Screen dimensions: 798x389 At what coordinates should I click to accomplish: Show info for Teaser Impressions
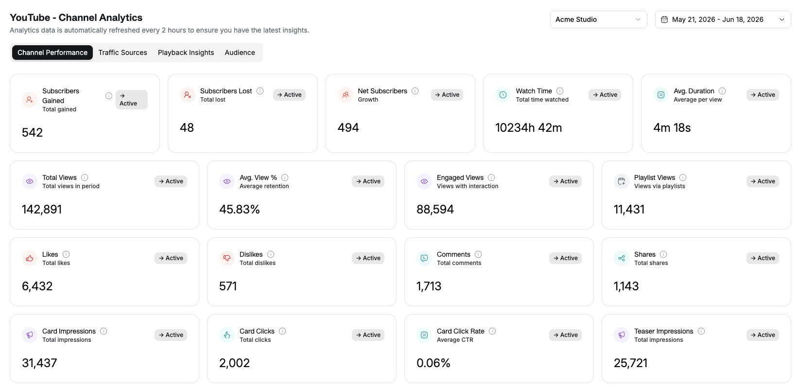pos(701,331)
